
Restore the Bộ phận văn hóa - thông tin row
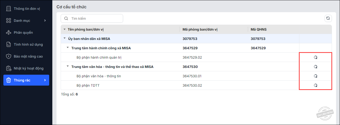(x=316, y=76)
